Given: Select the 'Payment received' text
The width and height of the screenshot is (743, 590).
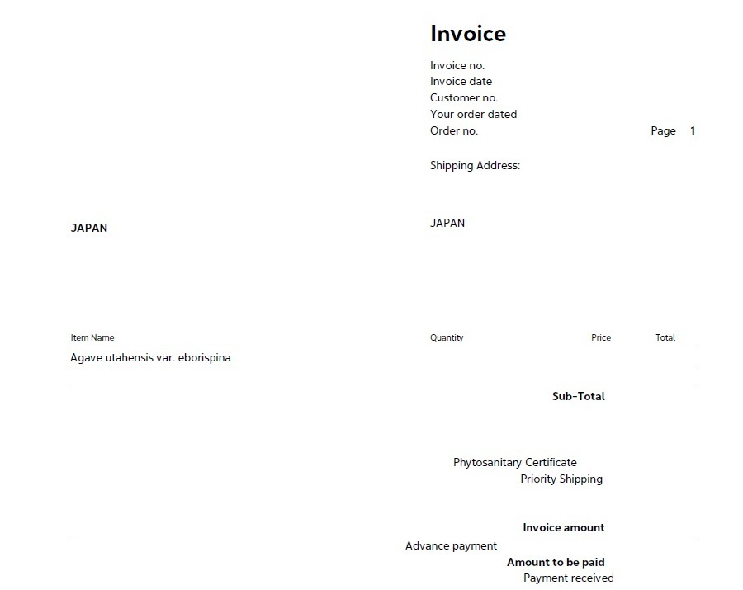Looking at the screenshot, I should click(x=569, y=578).
